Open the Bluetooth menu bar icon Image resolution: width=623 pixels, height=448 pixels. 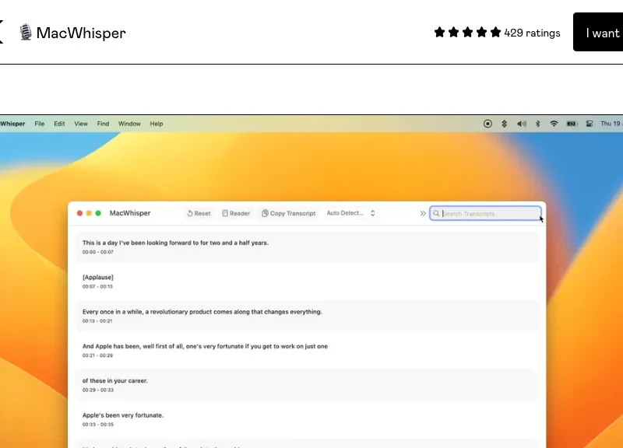pyautogui.click(x=537, y=124)
